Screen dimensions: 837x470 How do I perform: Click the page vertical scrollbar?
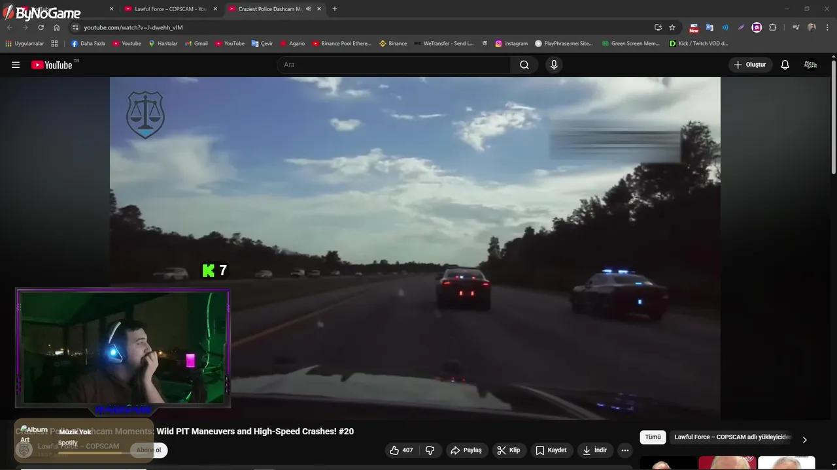point(834,117)
